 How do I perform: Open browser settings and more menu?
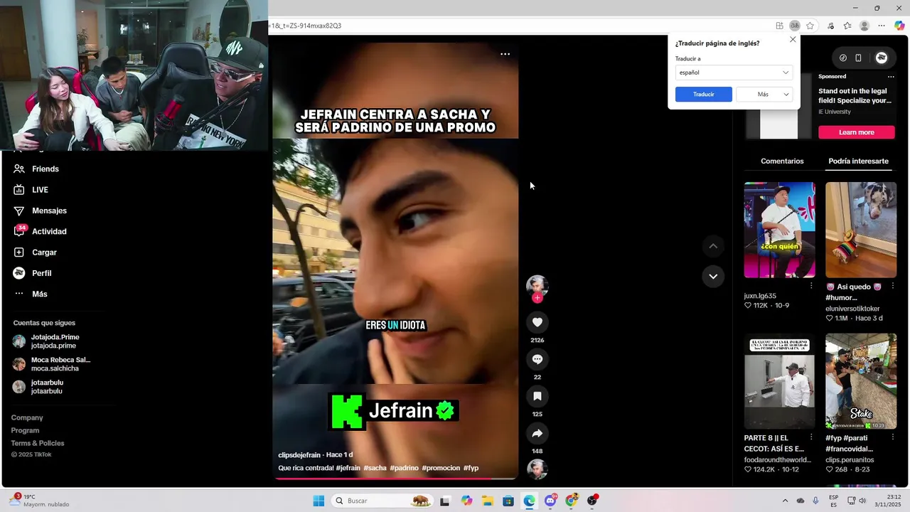coord(882,26)
